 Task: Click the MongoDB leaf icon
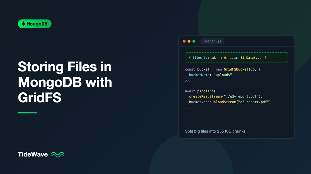[23, 24]
